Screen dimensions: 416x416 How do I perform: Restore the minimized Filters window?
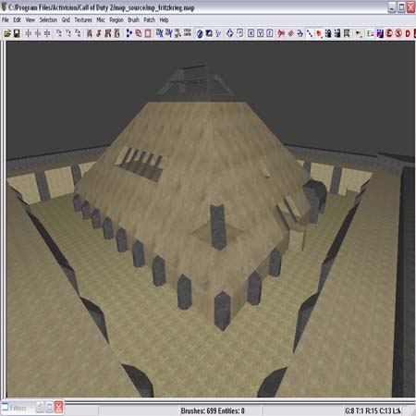coord(40,408)
